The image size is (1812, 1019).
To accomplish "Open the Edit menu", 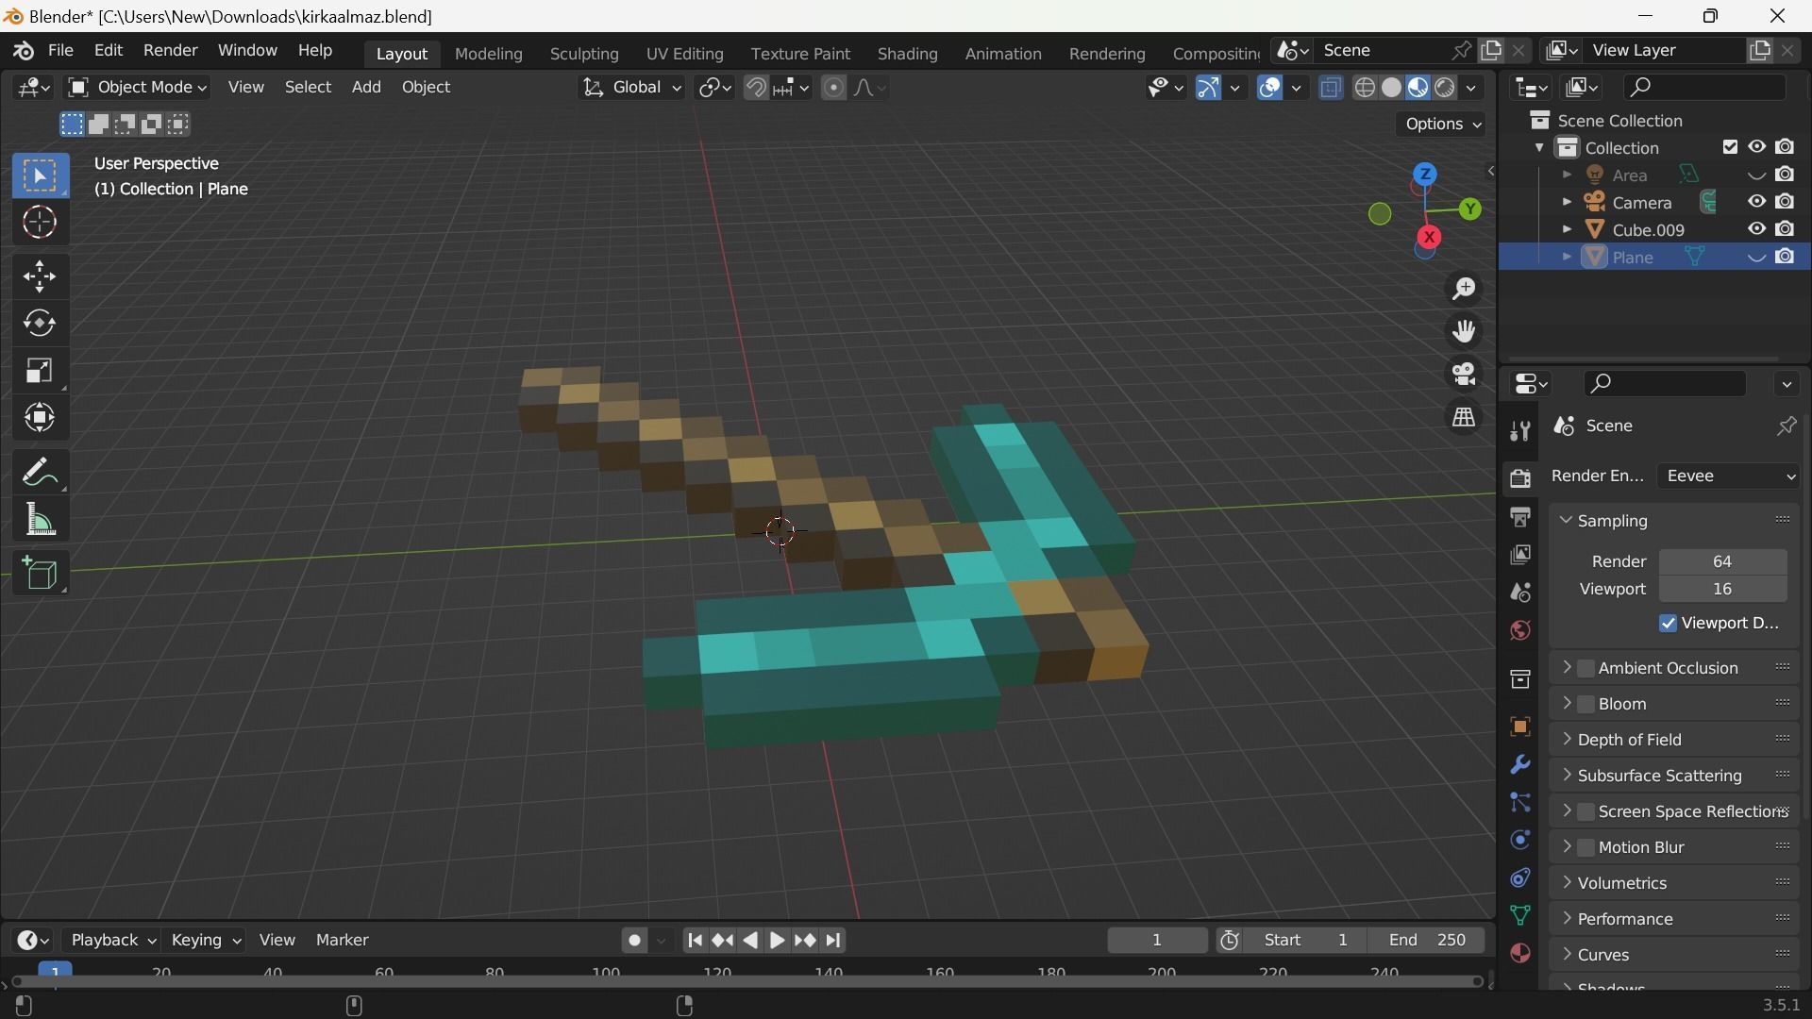I will click(x=107, y=50).
